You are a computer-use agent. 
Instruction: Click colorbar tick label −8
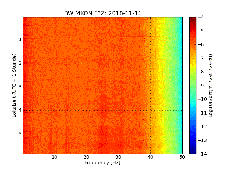pos(201,72)
